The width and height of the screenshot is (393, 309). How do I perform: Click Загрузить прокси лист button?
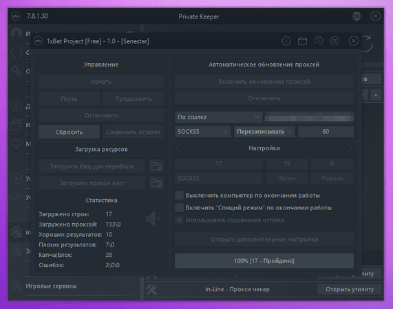pos(92,183)
